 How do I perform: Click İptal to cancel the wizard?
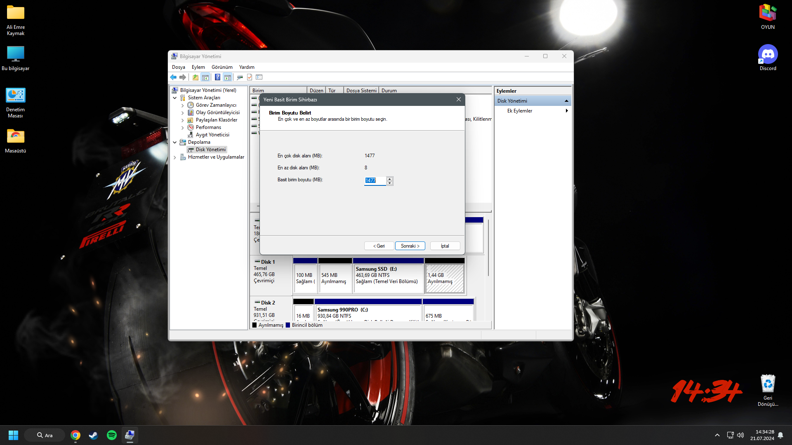click(x=445, y=246)
